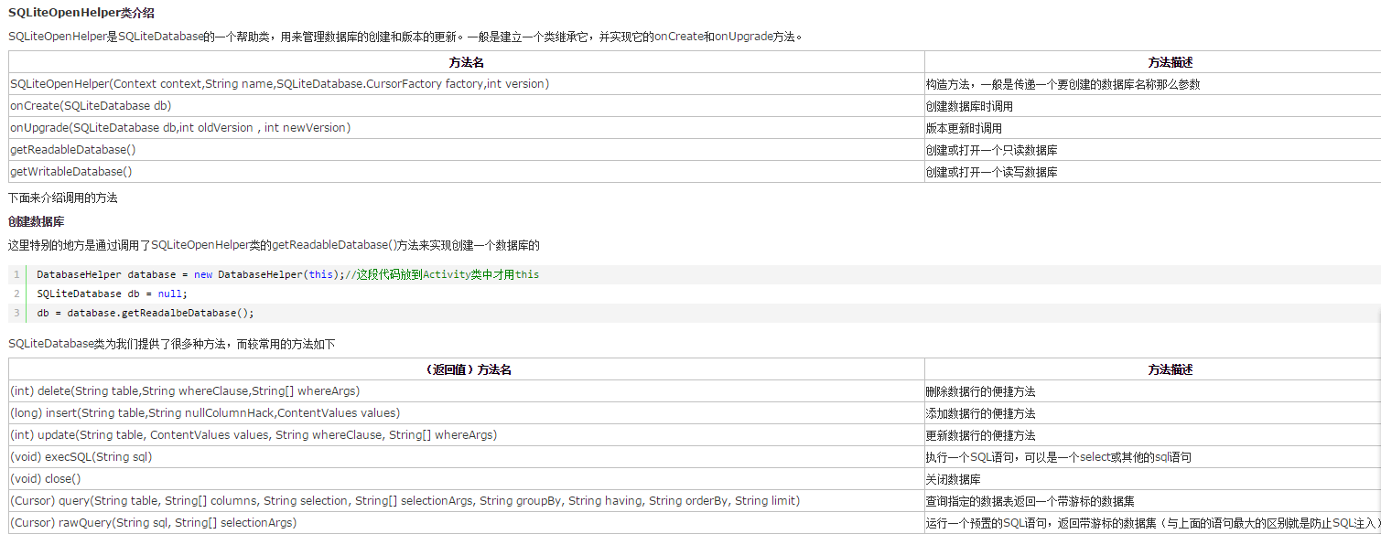1381x534 pixels.
Task: Click the '下面来介绍调用的方法' line
Action: click(x=63, y=198)
